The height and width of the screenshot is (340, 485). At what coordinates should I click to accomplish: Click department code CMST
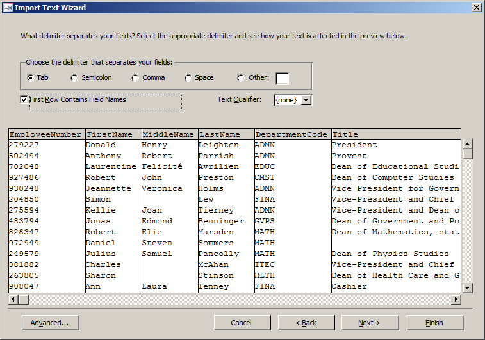point(265,177)
